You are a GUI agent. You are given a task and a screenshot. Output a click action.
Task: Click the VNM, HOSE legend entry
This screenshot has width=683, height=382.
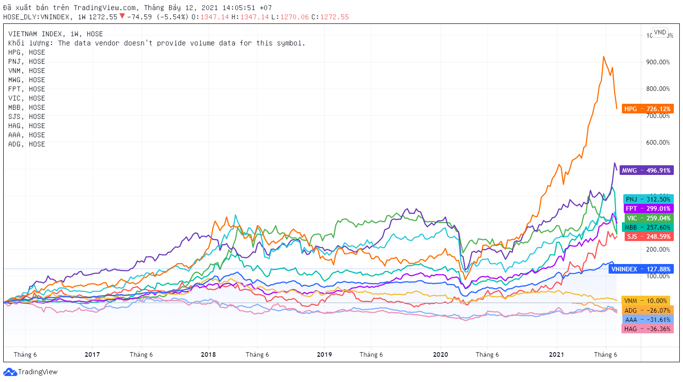coord(27,71)
